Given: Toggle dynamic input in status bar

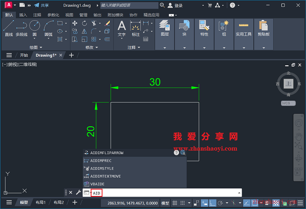Looking at the screenshot, I should coord(204,203).
